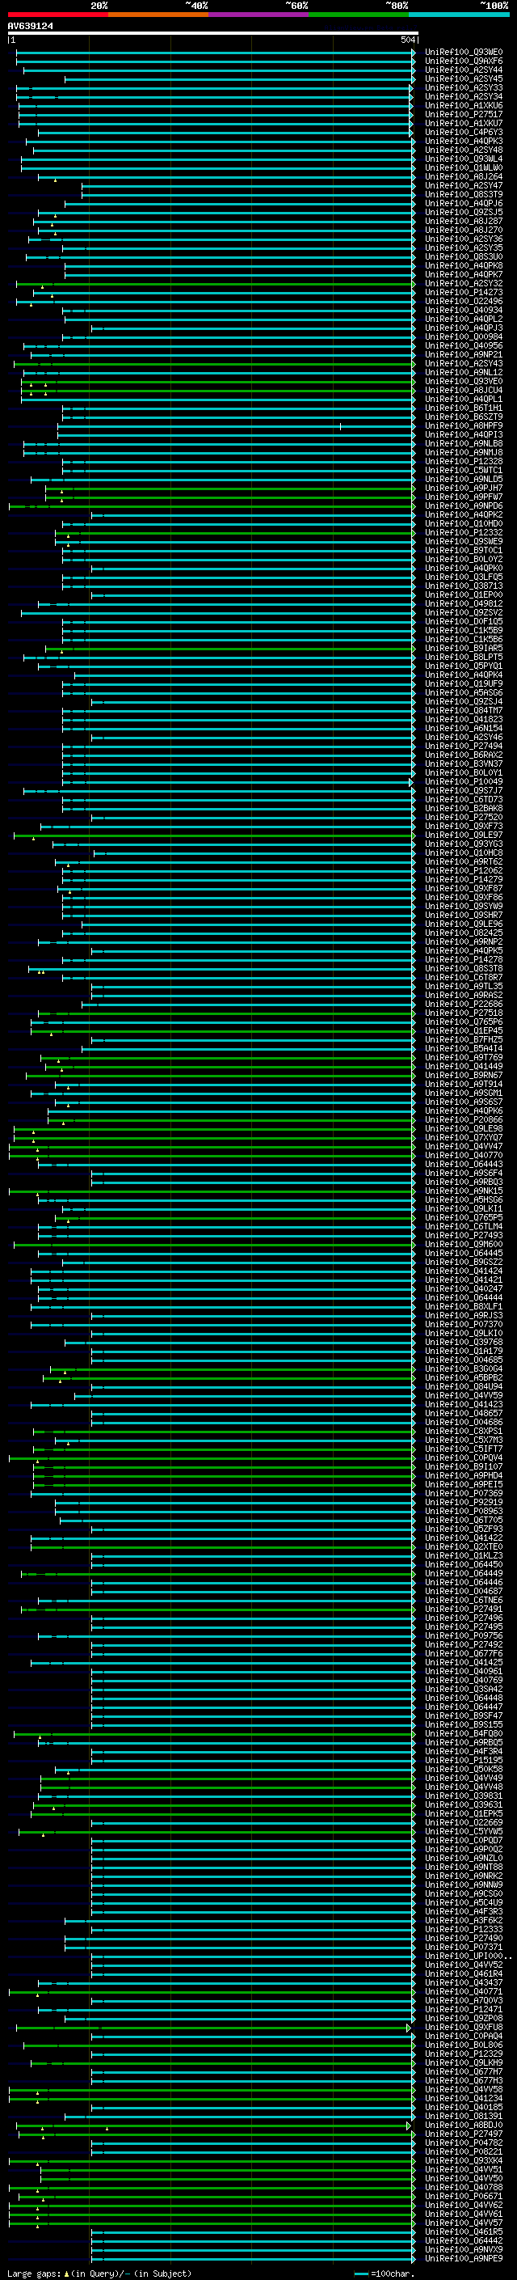Click the UniRef100_Q93WE0 alignment bar
The image size is (517, 2280).
[215, 53]
